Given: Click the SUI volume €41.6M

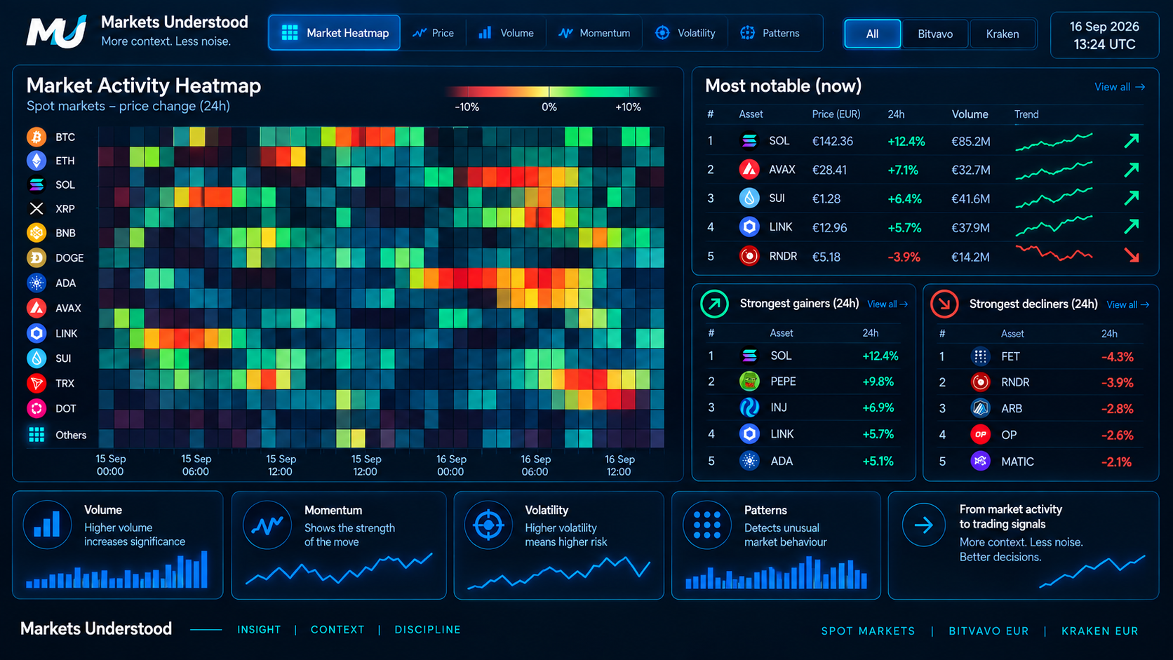Looking at the screenshot, I should click(x=970, y=198).
